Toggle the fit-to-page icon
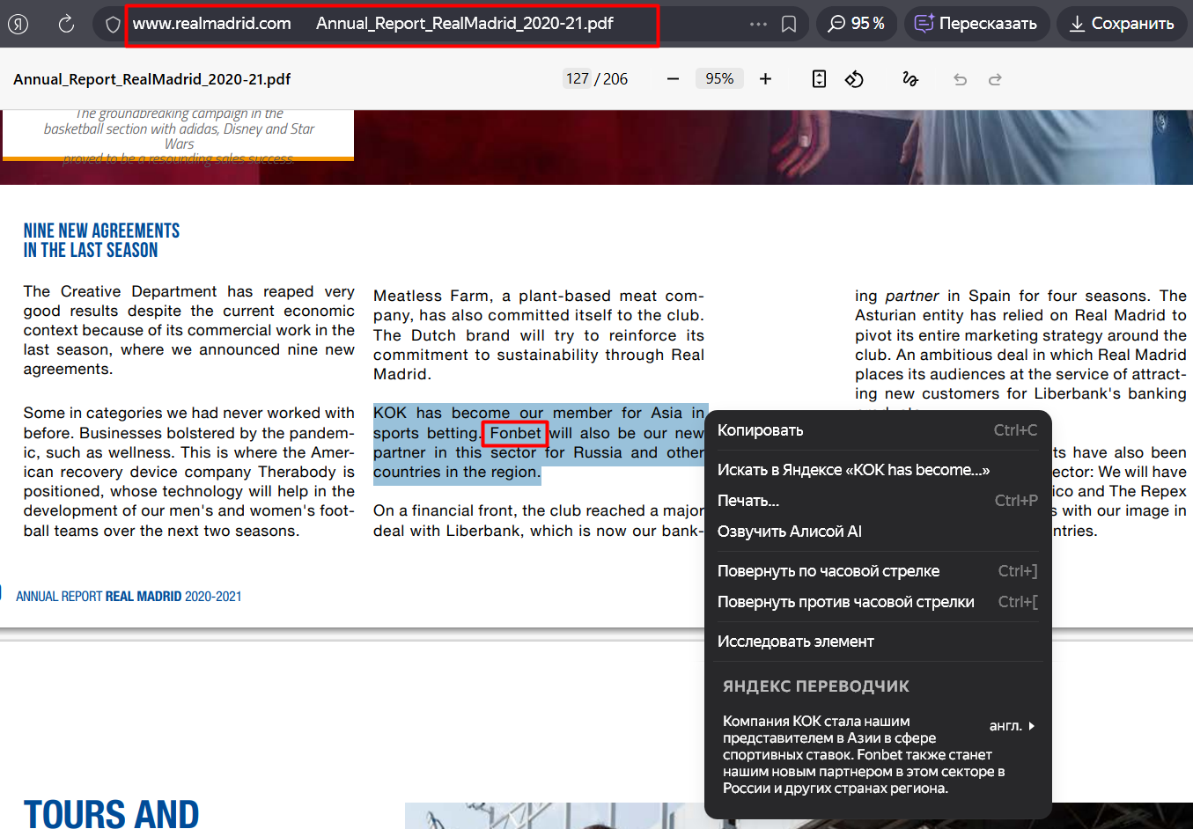Image resolution: width=1193 pixels, height=829 pixels. pos(819,79)
